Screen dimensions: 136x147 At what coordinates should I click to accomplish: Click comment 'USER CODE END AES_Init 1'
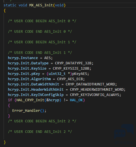pos(40,53)
